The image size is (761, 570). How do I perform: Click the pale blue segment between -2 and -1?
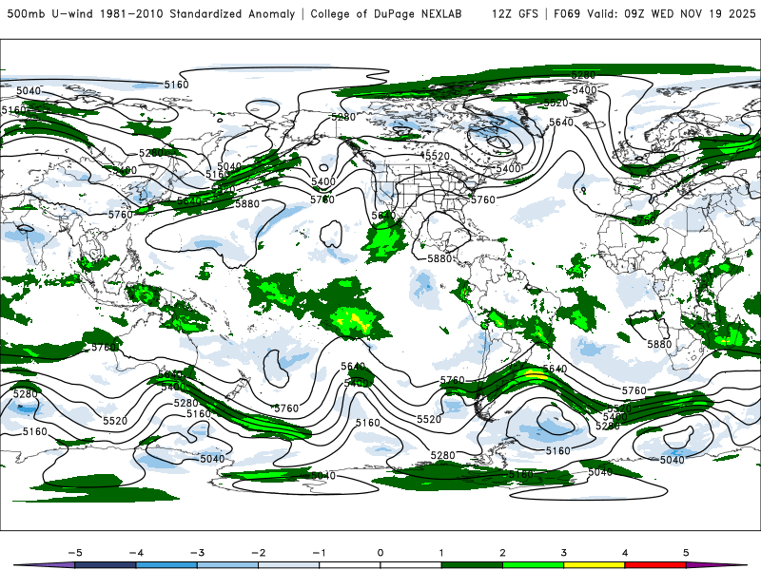(289, 565)
